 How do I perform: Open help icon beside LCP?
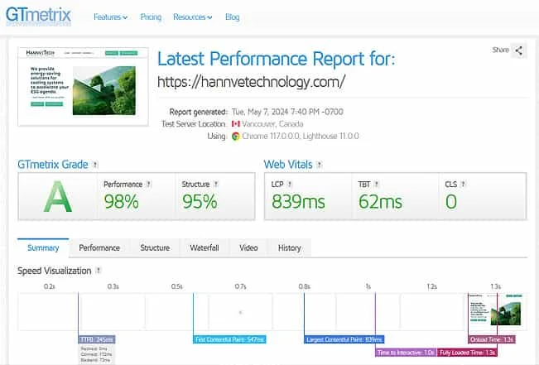tap(290, 185)
